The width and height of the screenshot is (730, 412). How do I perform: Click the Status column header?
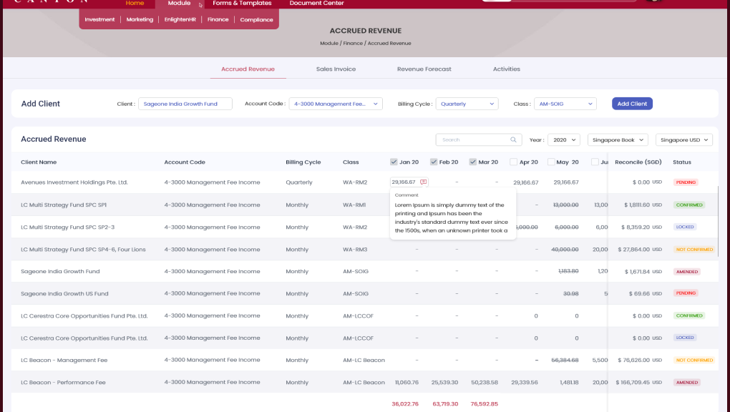pos(681,162)
